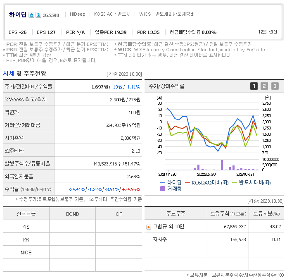Click the 2,900원/775원 value
The height and width of the screenshot is (280, 287).
[x=125, y=100]
